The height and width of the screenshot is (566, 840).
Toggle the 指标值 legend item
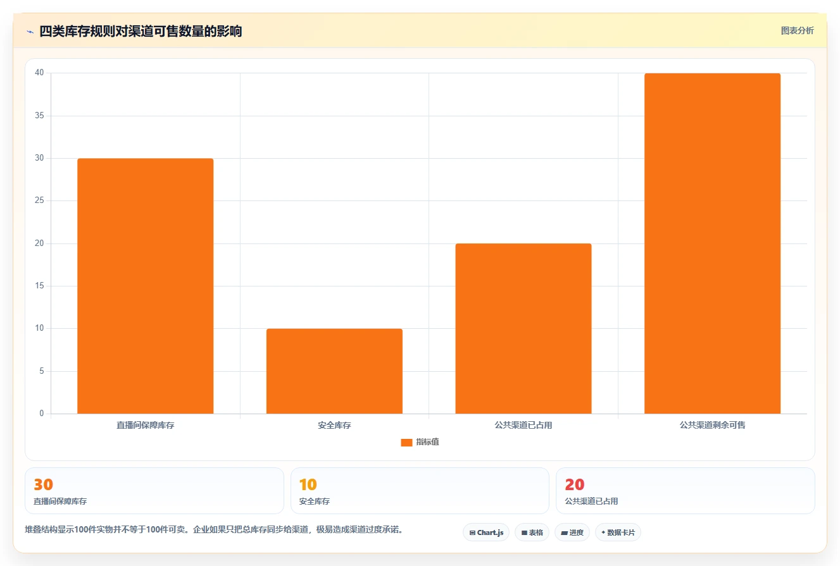click(420, 442)
